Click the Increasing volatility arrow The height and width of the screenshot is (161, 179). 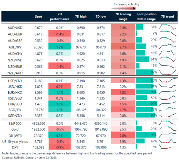(127, 9)
